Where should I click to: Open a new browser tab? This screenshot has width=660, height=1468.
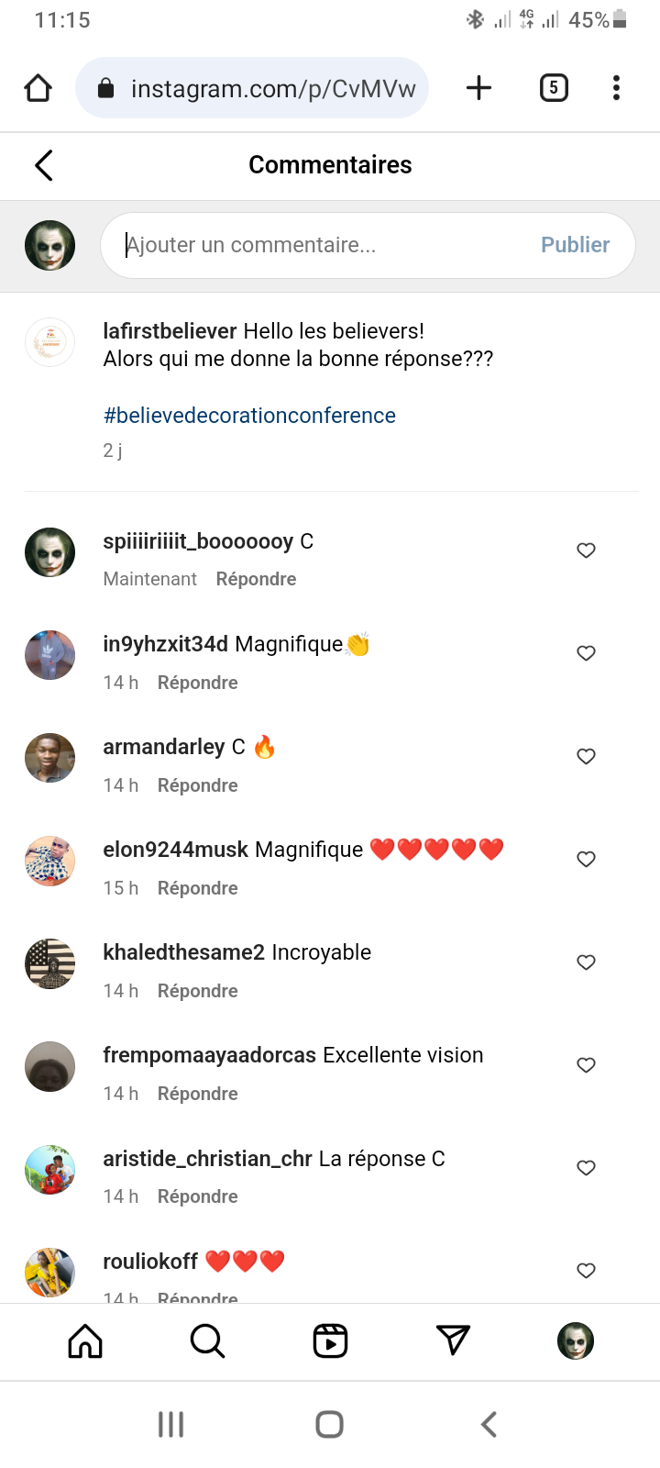(478, 88)
